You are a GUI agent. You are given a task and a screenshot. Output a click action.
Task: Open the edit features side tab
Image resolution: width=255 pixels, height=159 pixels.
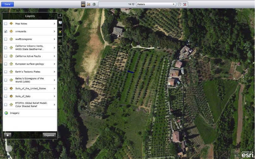coord(60,32)
